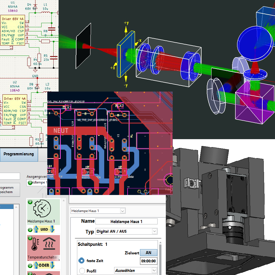The width and height of the screenshot is (275, 275).
Task: Click the Name field containing Heizlampe Haus 1
Action: (126, 221)
